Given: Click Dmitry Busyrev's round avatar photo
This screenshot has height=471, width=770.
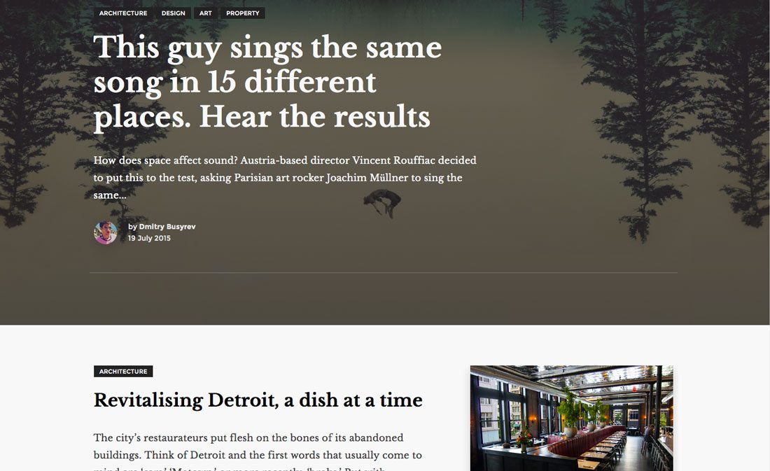Looking at the screenshot, I should tap(106, 233).
